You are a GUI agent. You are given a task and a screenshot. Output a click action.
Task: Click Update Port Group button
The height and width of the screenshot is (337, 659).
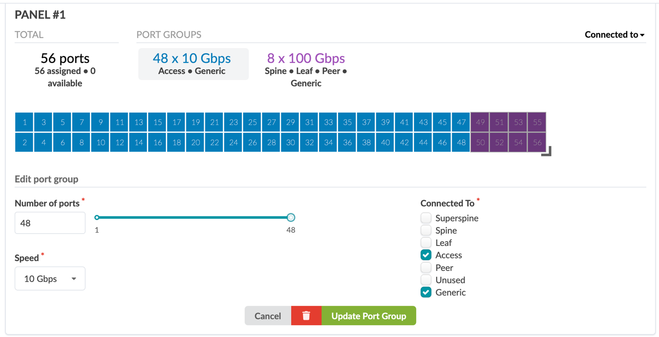(x=368, y=316)
